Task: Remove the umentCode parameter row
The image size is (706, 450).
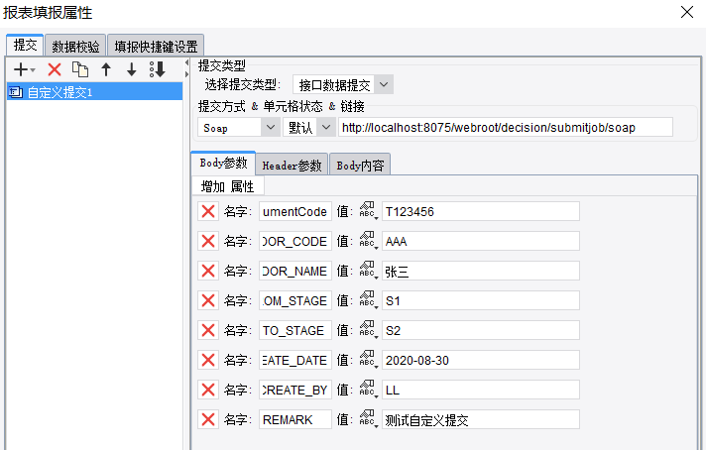Action: tap(208, 211)
